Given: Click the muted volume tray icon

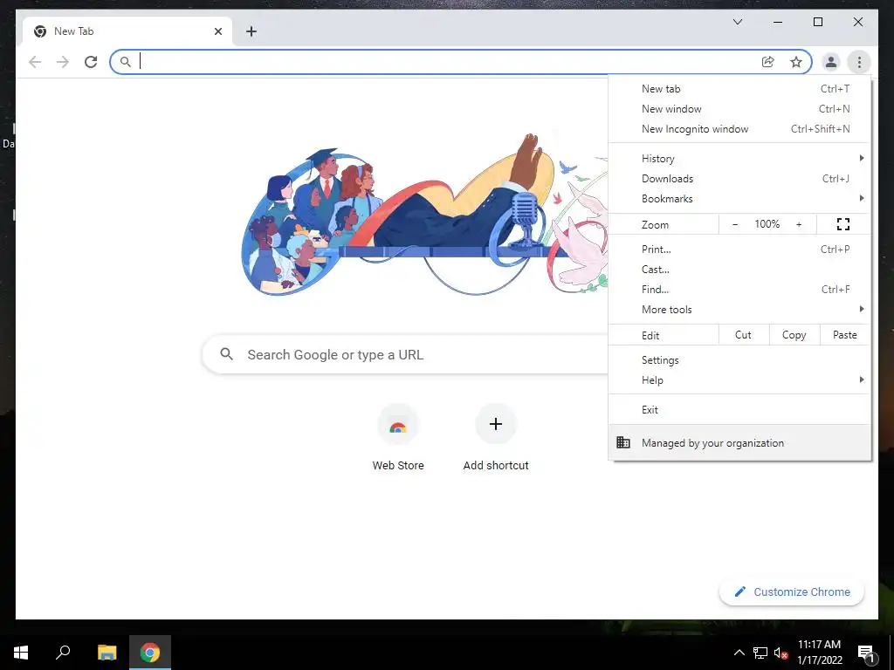Looking at the screenshot, I should click(781, 653).
